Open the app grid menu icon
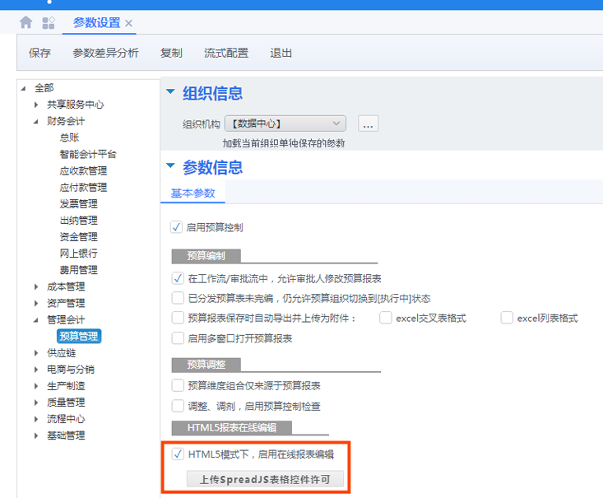The image size is (603, 498). (x=49, y=23)
